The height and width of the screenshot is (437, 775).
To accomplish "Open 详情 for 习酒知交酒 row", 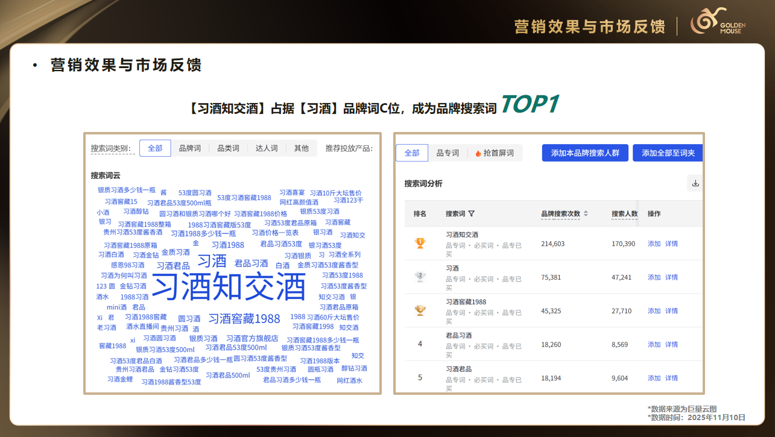I will [x=671, y=244].
